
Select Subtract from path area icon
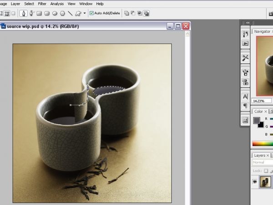133,13
